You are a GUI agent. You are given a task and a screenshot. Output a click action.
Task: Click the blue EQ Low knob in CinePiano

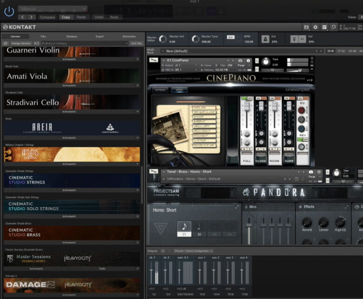point(301,128)
